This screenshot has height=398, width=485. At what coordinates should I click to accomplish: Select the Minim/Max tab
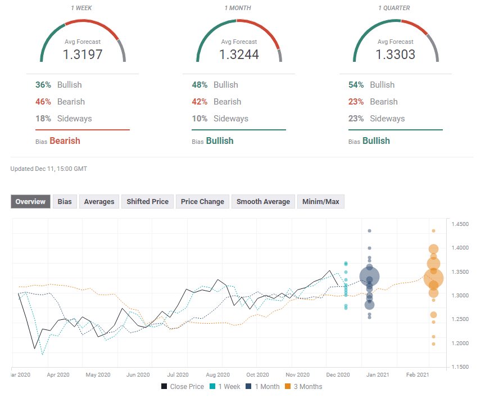(320, 201)
